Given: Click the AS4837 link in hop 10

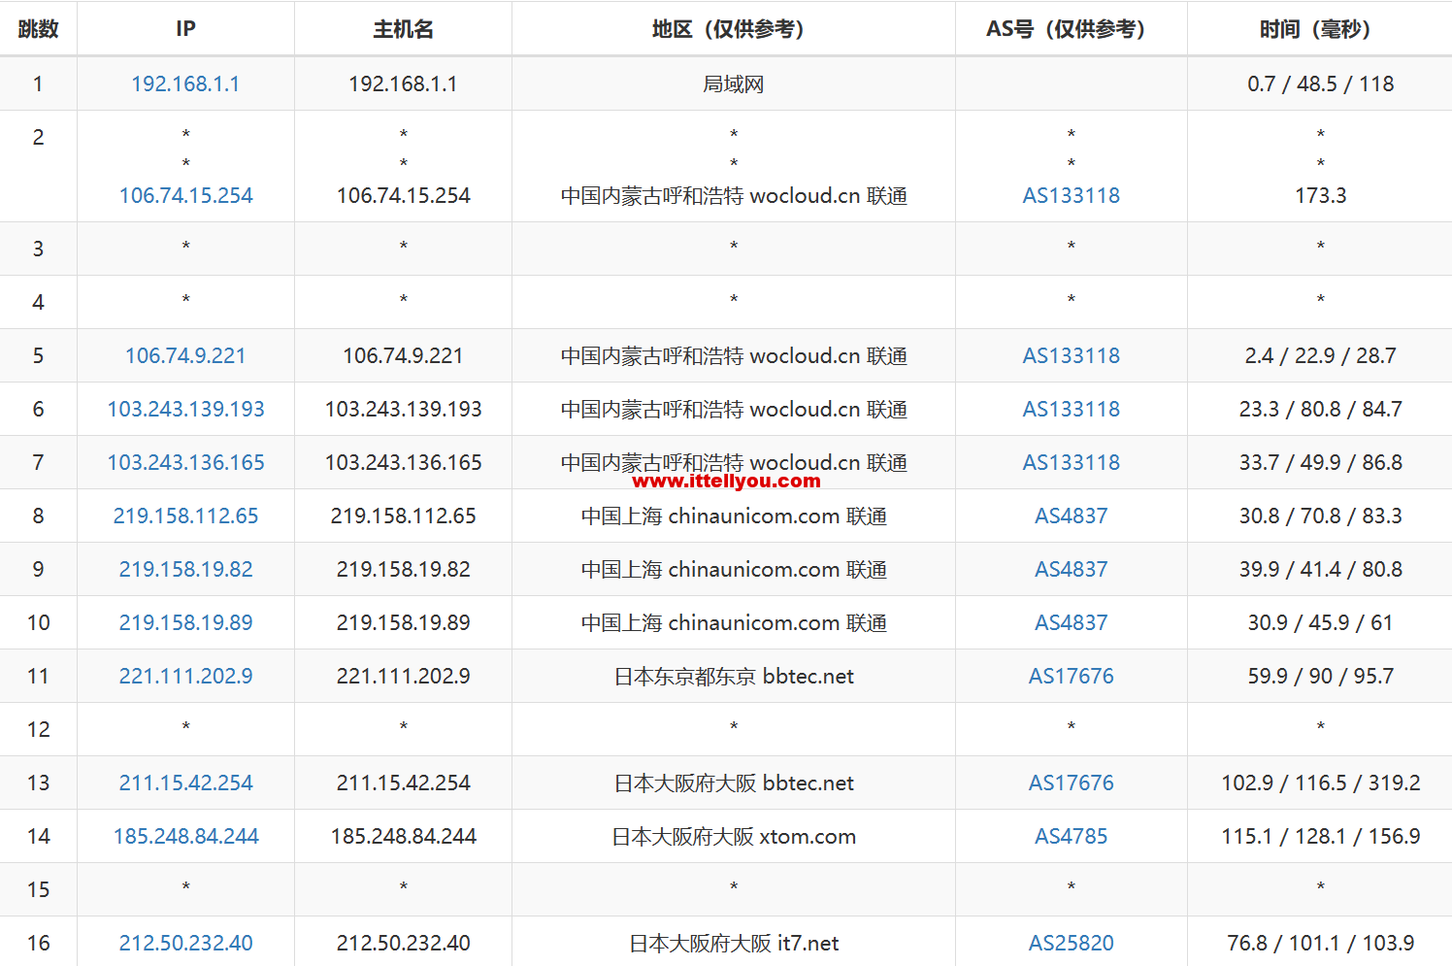Looking at the screenshot, I should [1071, 623].
